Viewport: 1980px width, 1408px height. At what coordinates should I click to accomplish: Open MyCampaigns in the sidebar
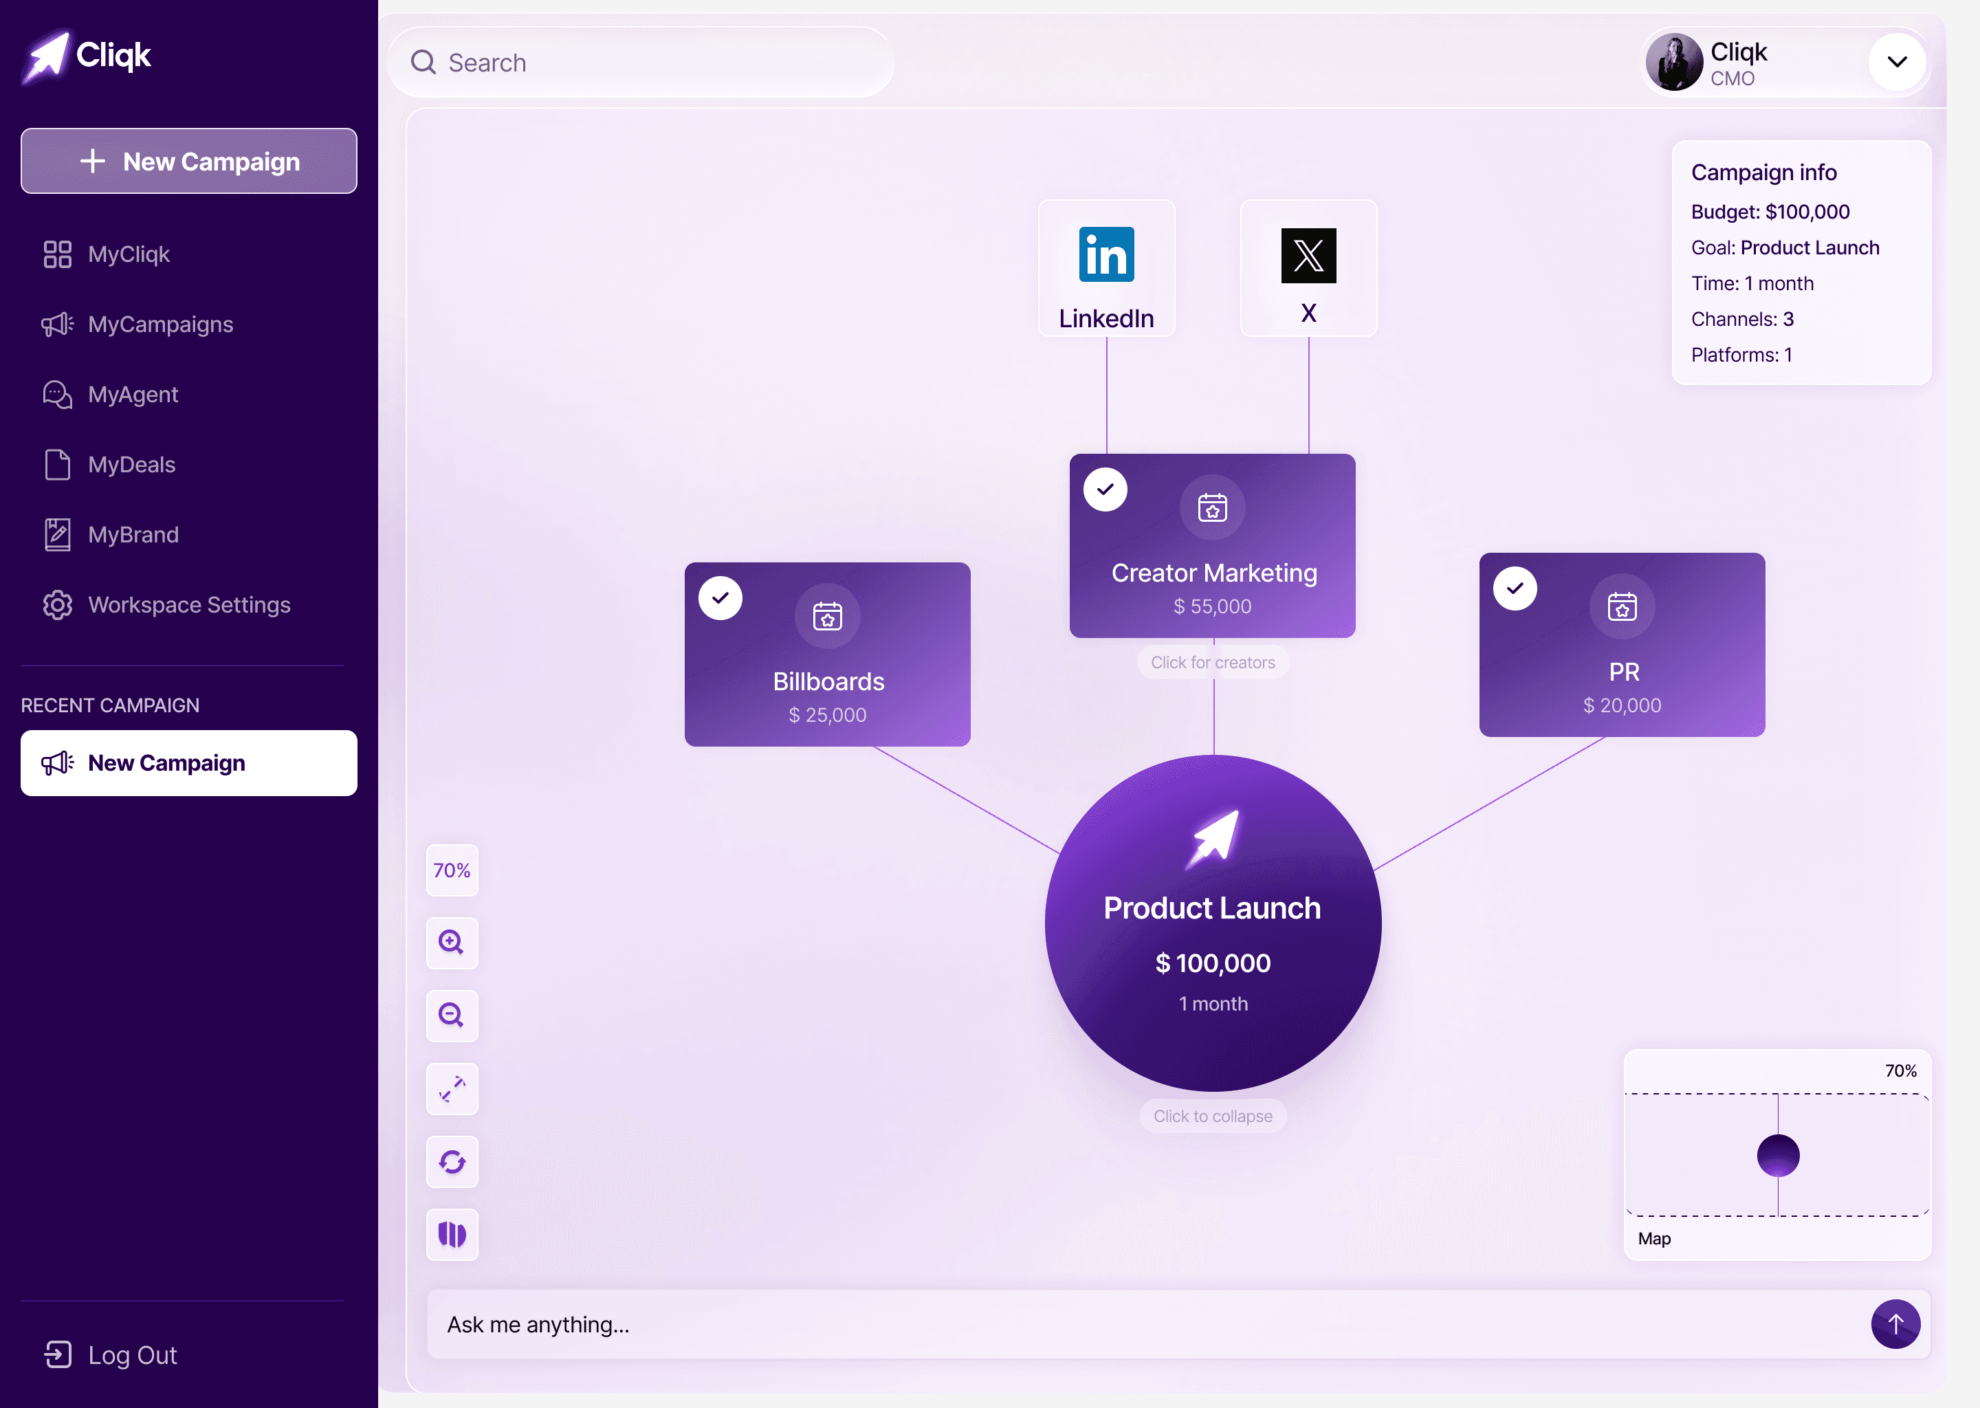click(160, 324)
